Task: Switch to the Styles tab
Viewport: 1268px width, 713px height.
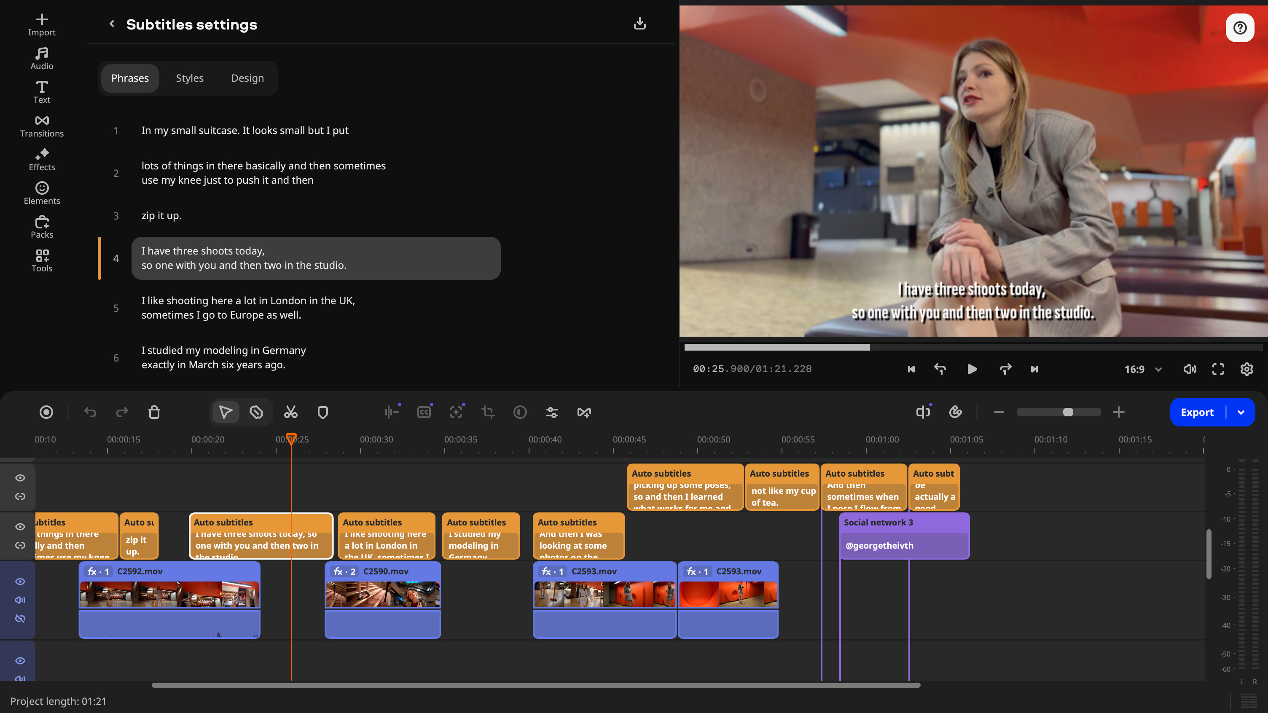Action: coord(190,78)
